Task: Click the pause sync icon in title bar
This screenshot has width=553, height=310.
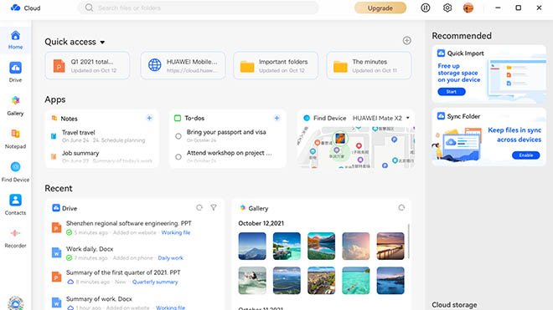Action: click(426, 8)
